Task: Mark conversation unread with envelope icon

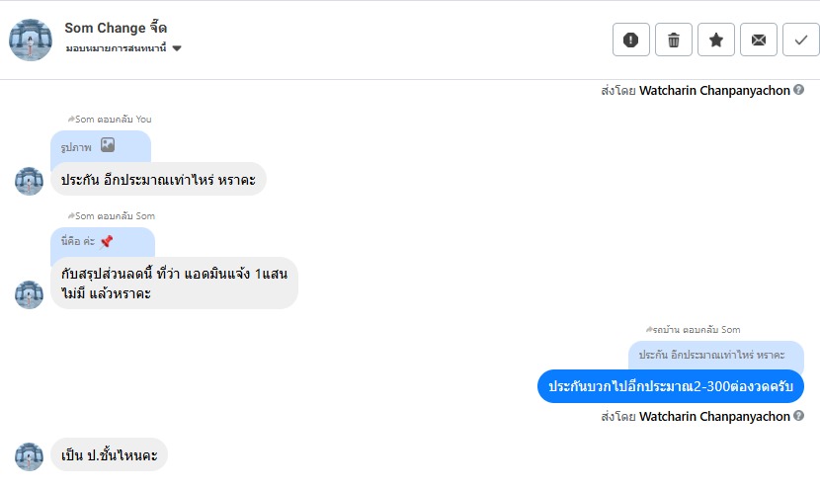Action: coord(759,40)
